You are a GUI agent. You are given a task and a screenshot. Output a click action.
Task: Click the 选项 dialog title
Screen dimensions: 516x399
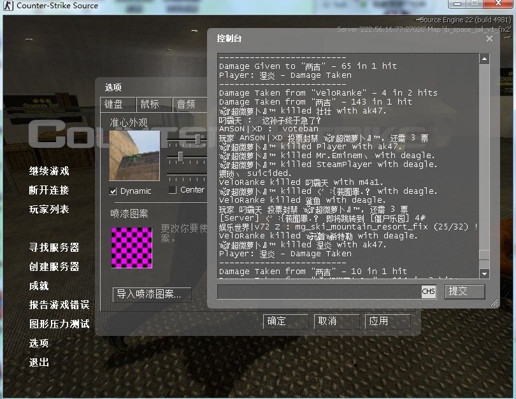(x=113, y=87)
